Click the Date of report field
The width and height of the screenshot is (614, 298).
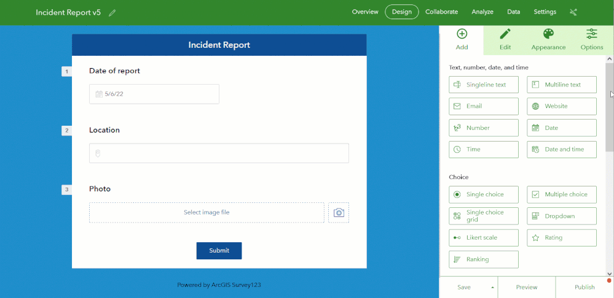(154, 94)
